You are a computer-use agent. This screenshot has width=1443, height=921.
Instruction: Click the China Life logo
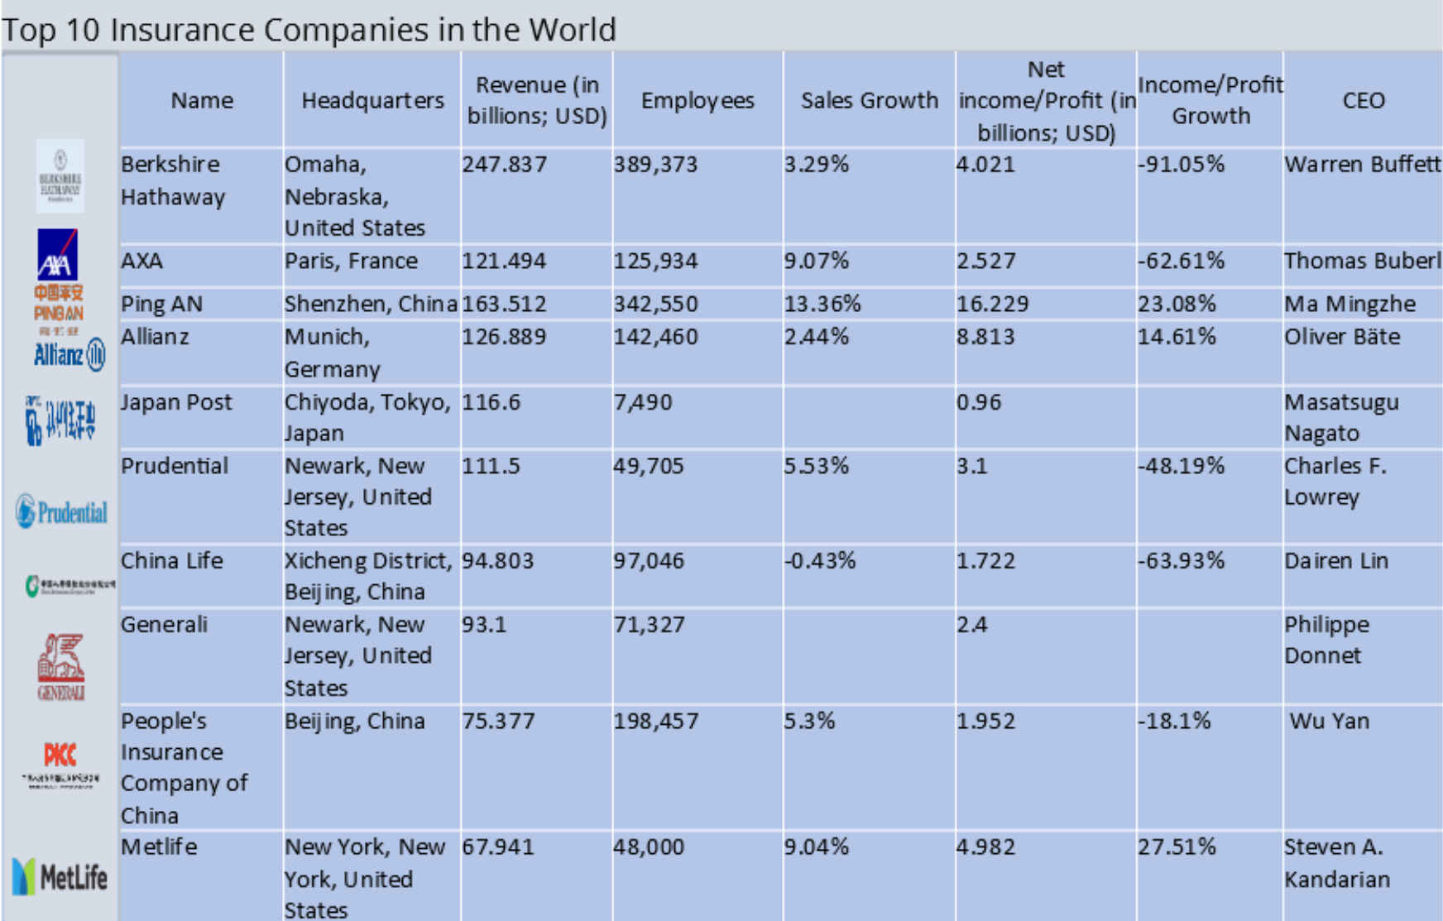(70, 582)
